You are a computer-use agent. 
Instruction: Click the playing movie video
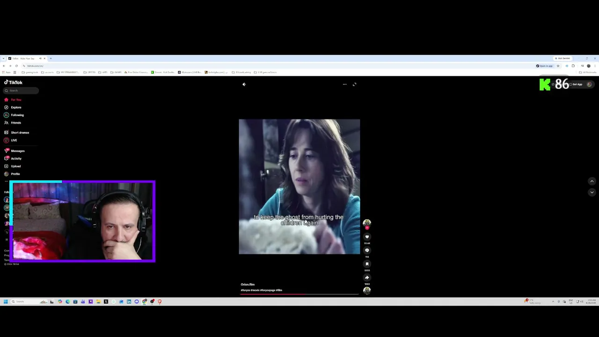click(x=299, y=187)
